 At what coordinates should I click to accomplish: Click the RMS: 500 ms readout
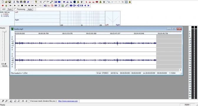tap(5, 12)
